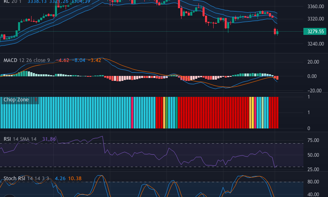
Task: Click the 75.00 RSI axis label
Action: click(313, 140)
